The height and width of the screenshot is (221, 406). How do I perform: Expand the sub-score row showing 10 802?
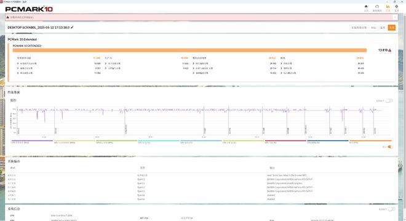coord(234,73)
